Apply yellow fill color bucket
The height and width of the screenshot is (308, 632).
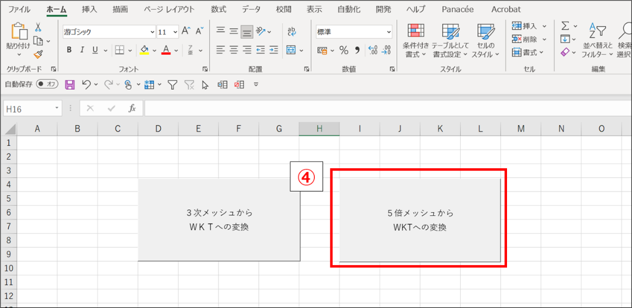tap(144, 50)
